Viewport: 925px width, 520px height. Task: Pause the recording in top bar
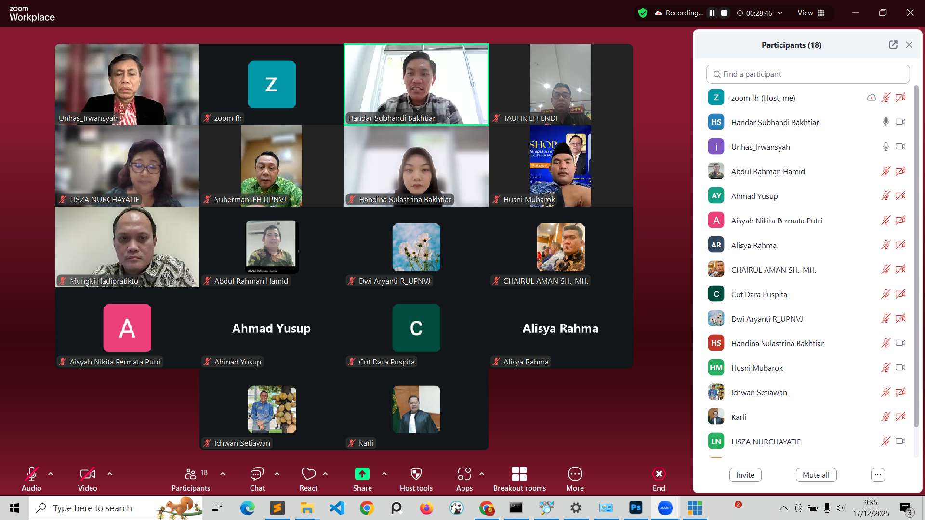712,13
